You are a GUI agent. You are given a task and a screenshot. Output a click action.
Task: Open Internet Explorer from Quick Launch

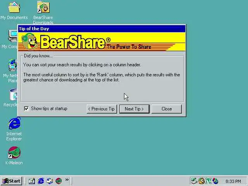click(x=41, y=181)
